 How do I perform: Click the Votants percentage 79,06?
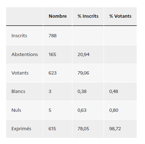pos(83,73)
